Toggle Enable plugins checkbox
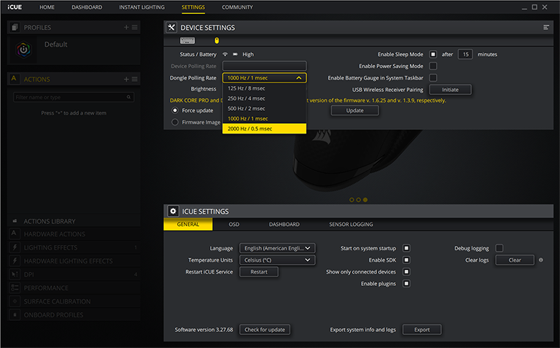 406,283
